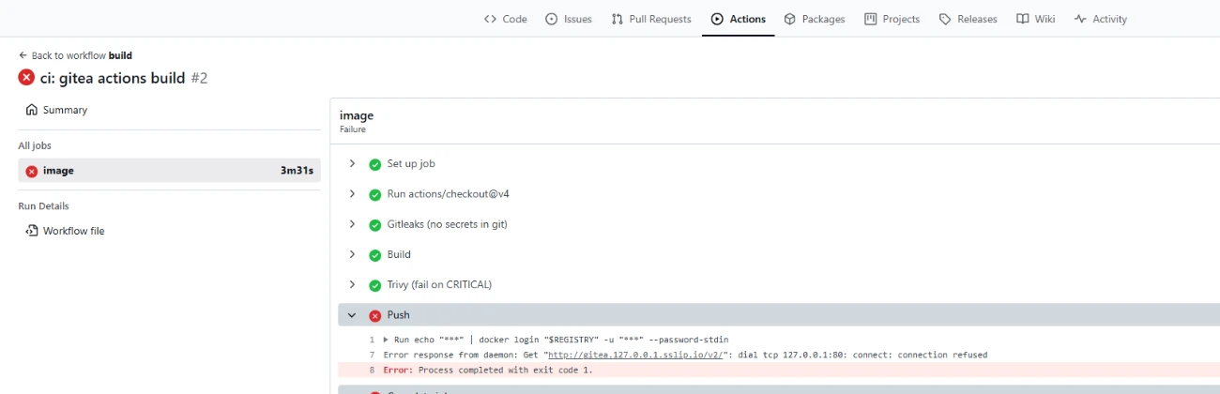The width and height of the screenshot is (1220, 394).
Task: Click log line number 1
Action: pyautogui.click(x=372, y=340)
